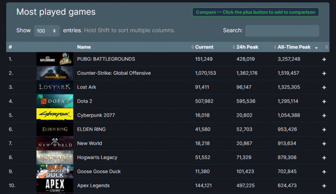Click the sort arrows in last column header
This screenshot has height=194, width=336.
click(x=326, y=47)
